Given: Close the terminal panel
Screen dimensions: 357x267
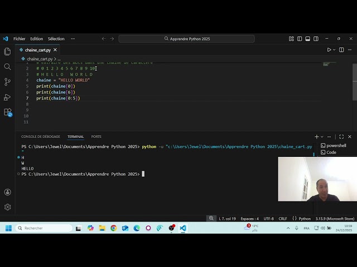Looking at the screenshot, I should pyautogui.click(x=350, y=137).
